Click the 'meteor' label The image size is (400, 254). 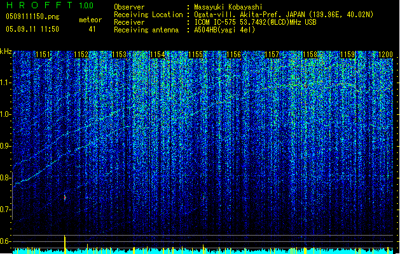coord(90,20)
